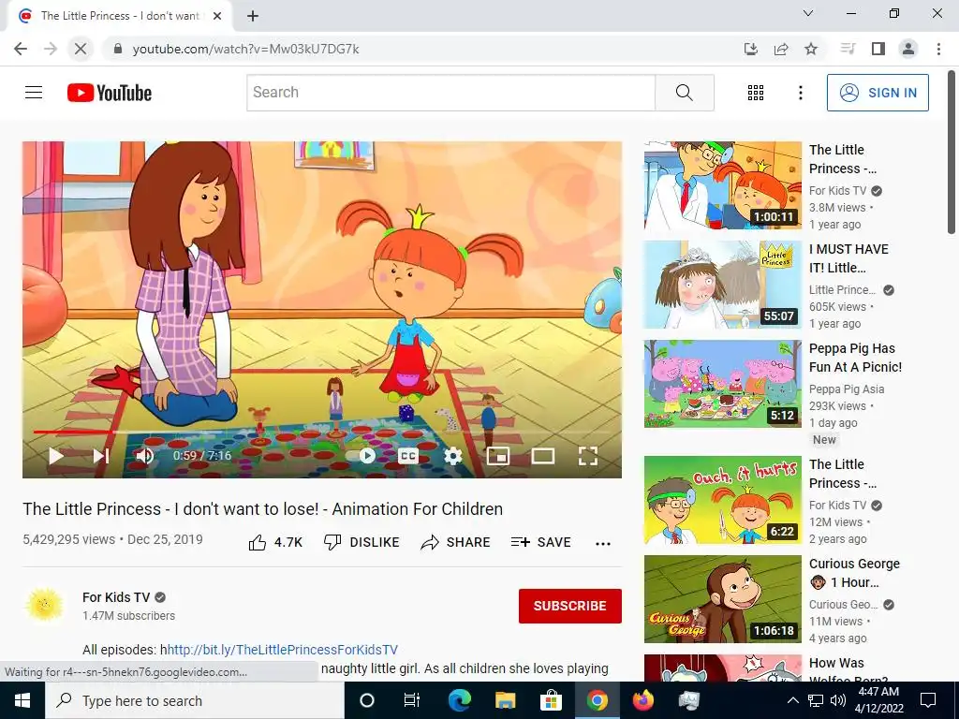Image resolution: width=959 pixels, height=719 pixels.
Task: Open Microsoft Store from taskbar
Action: coord(551,700)
